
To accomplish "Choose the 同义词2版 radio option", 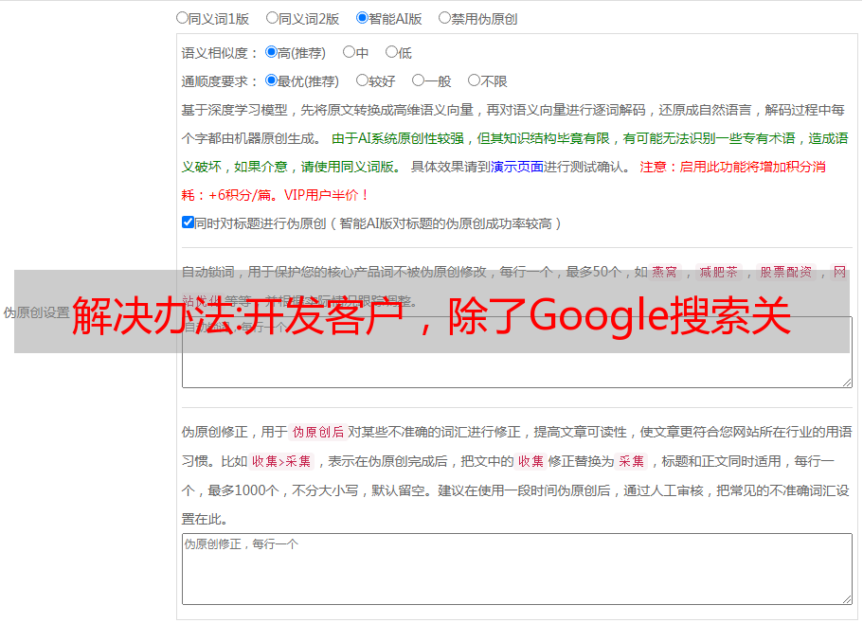I will 272,17.
